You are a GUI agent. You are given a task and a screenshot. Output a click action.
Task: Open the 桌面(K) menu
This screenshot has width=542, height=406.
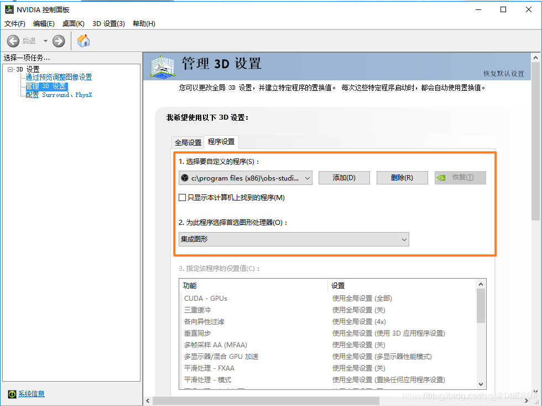tap(73, 23)
